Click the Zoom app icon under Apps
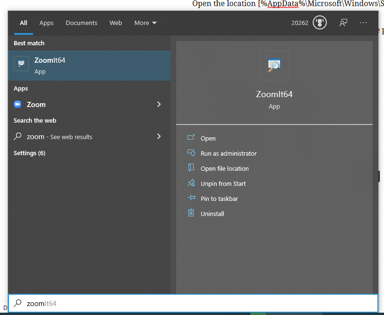Viewport: 384px width, 315px height. point(18,104)
